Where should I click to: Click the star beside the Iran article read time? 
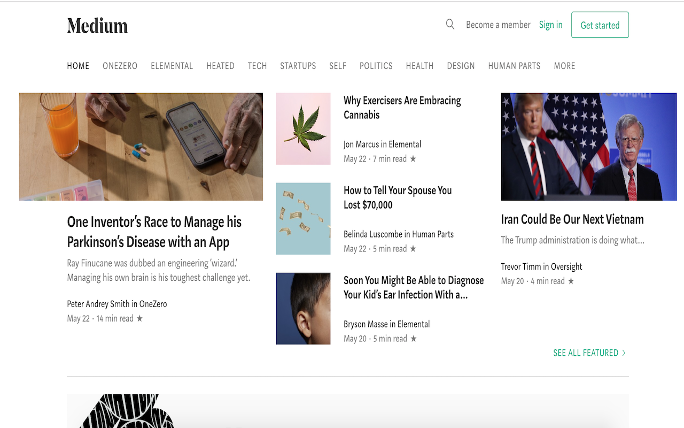click(571, 280)
